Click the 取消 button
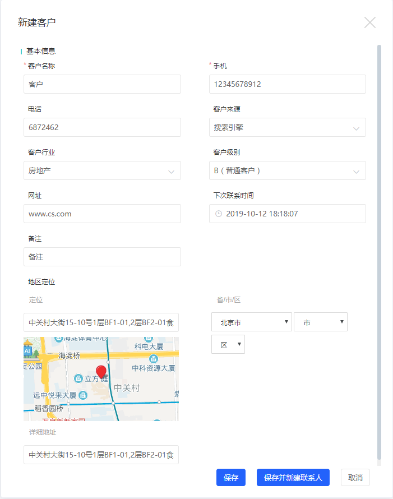393x499 pixels. coord(355,478)
